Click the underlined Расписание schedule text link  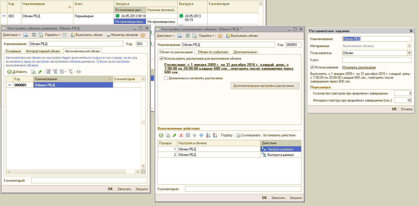pos(229,68)
